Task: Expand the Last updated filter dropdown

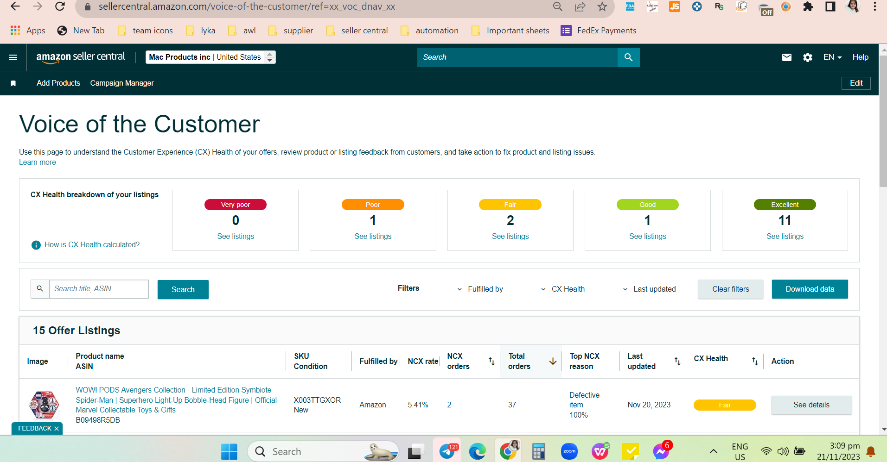Action: coord(649,289)
